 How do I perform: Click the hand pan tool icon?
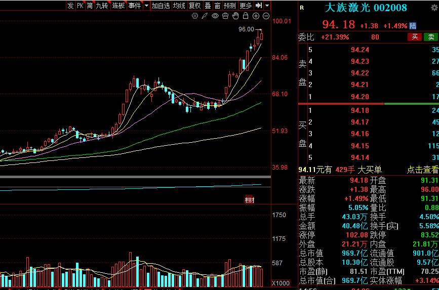[235, 16]
